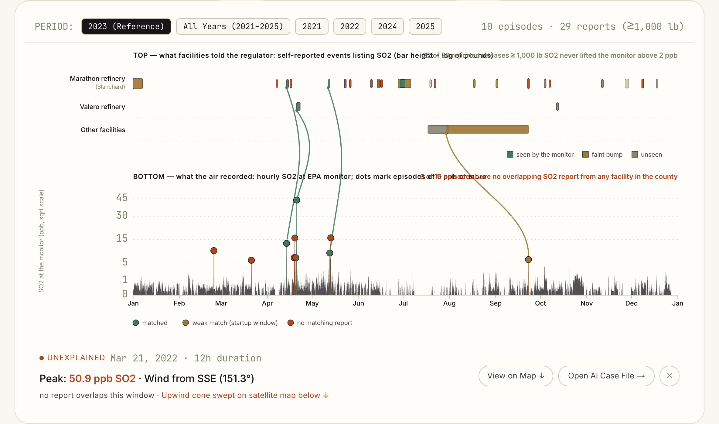This screenshot has height=424, width=719.
Task: Click the Other facilities row label
Action: (x=103, y=130)
